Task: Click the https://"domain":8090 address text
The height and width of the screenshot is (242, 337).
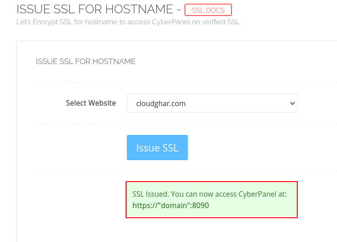Action: [x=171, y=205]
